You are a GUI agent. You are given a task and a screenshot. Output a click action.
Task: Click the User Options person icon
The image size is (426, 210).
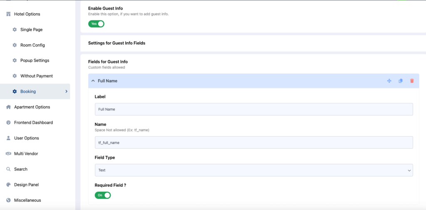pos(8,138)
